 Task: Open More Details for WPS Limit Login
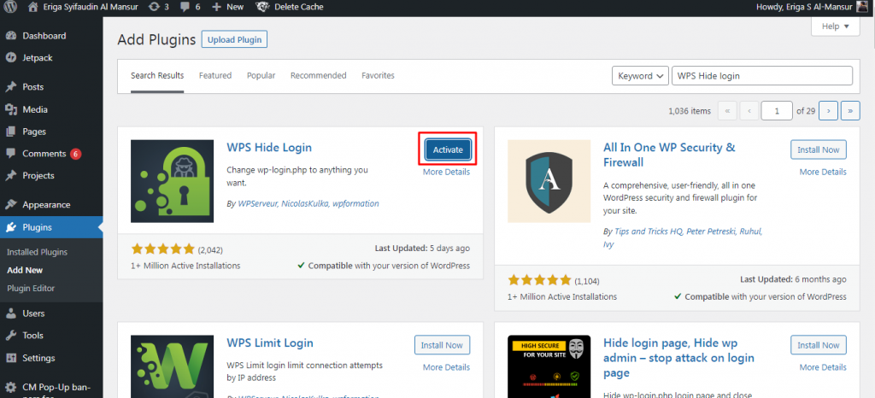(x=446, y=367)
